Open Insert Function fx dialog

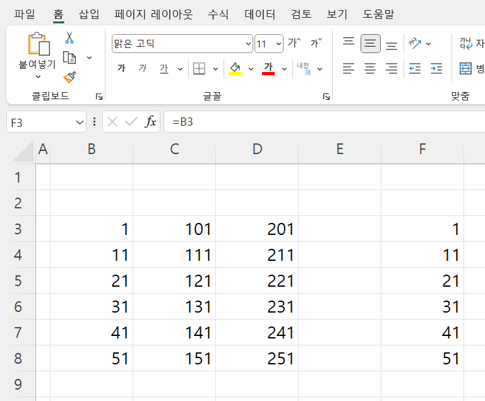coord(150,122)
